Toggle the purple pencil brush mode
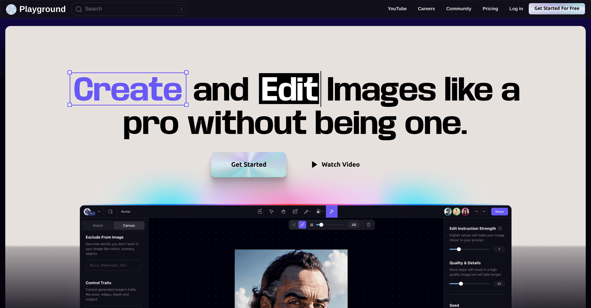The image size is (591, 308). pos(302,225)
